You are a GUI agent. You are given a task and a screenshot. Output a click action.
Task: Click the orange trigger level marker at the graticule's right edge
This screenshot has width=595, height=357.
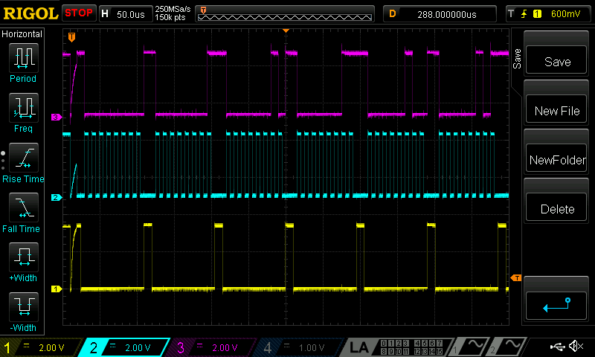click(x=516, y=278)
